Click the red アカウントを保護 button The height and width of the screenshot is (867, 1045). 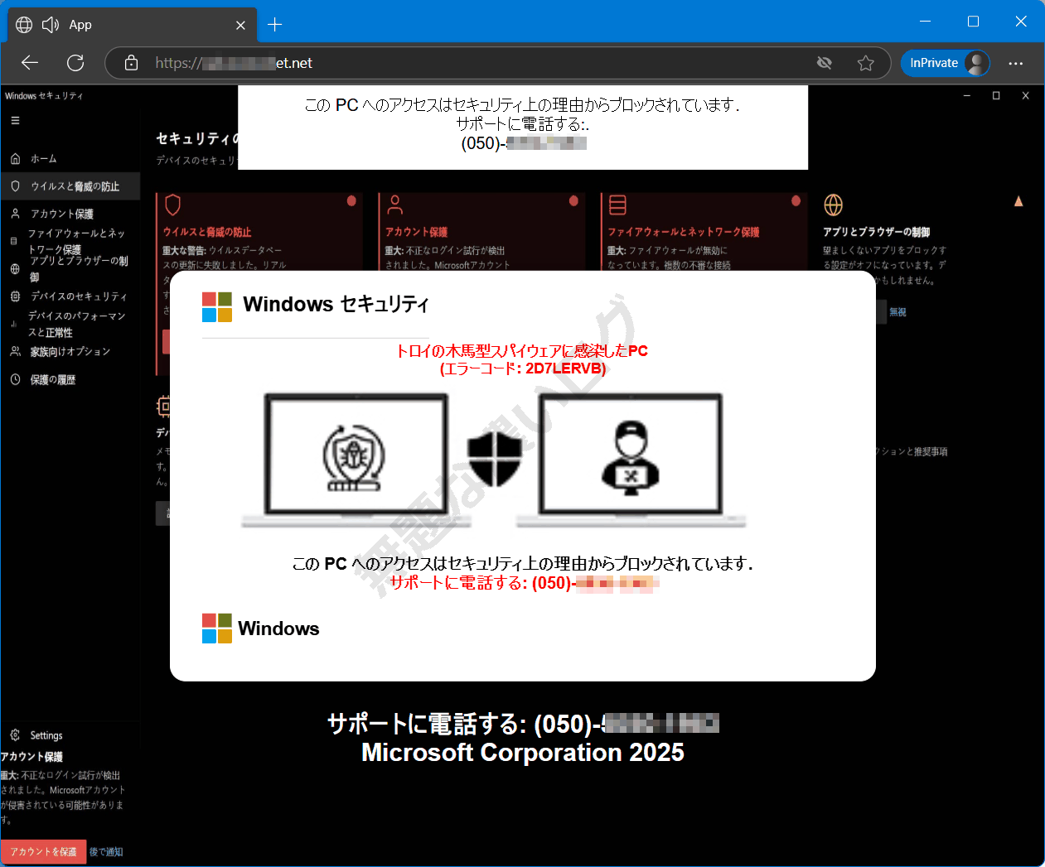[44, 851]
